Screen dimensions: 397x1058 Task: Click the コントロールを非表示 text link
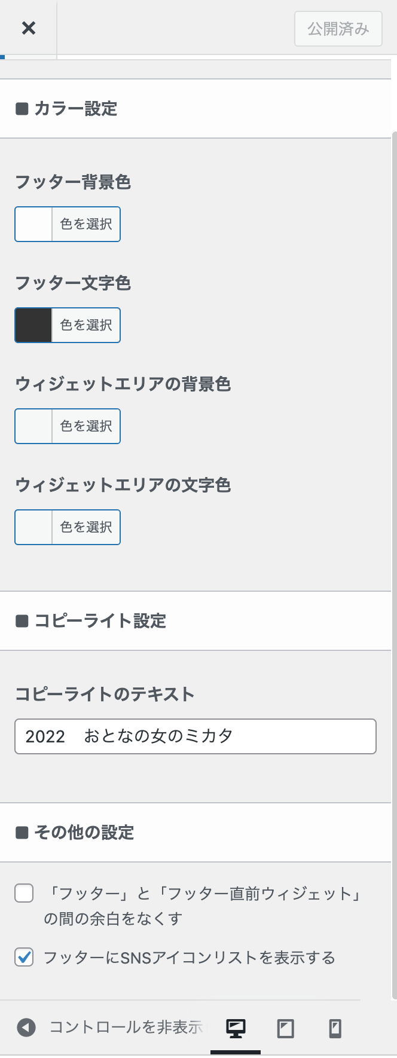click(x=126, y=1028)
